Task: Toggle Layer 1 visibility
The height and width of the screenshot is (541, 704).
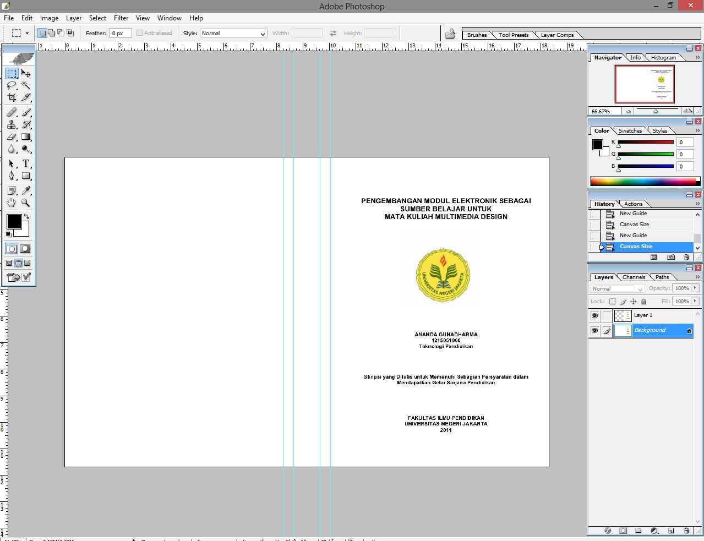Action: pyautogui.click(x=594, y=315)
